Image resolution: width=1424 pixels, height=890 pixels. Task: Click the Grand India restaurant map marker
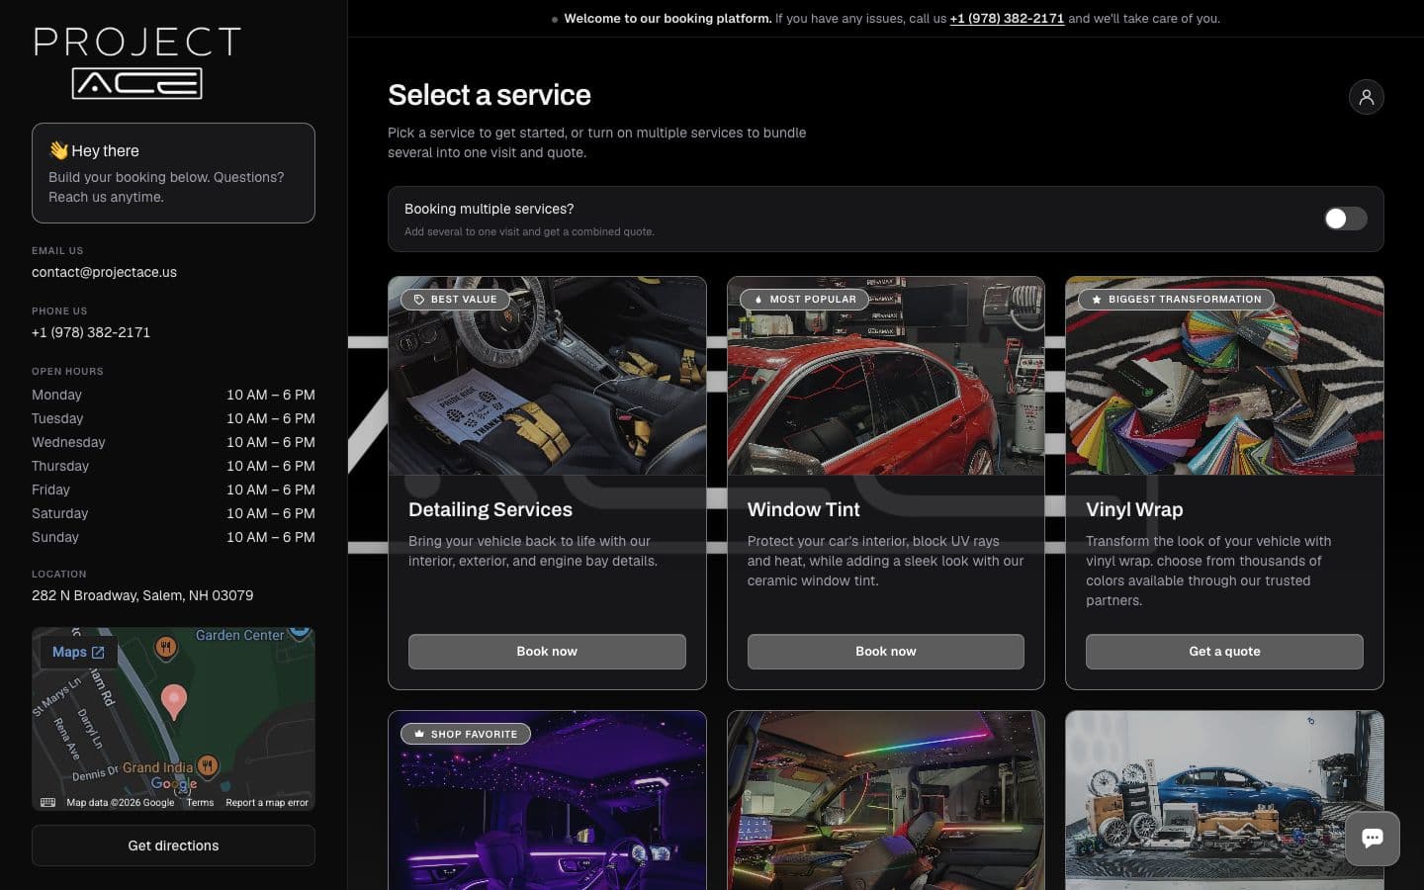tap(208, 764)
